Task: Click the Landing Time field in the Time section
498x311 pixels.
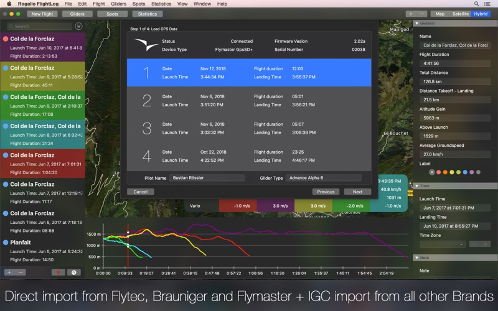Action: pos(455,226)
